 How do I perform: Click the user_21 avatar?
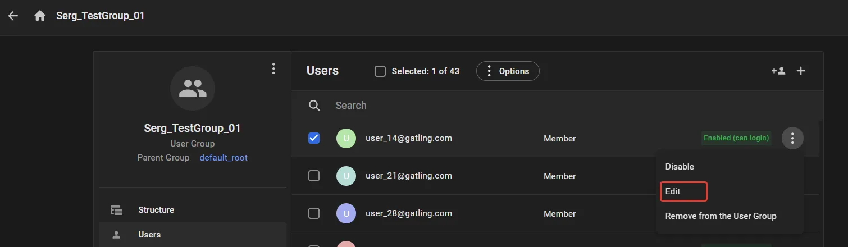click(346, 176)
